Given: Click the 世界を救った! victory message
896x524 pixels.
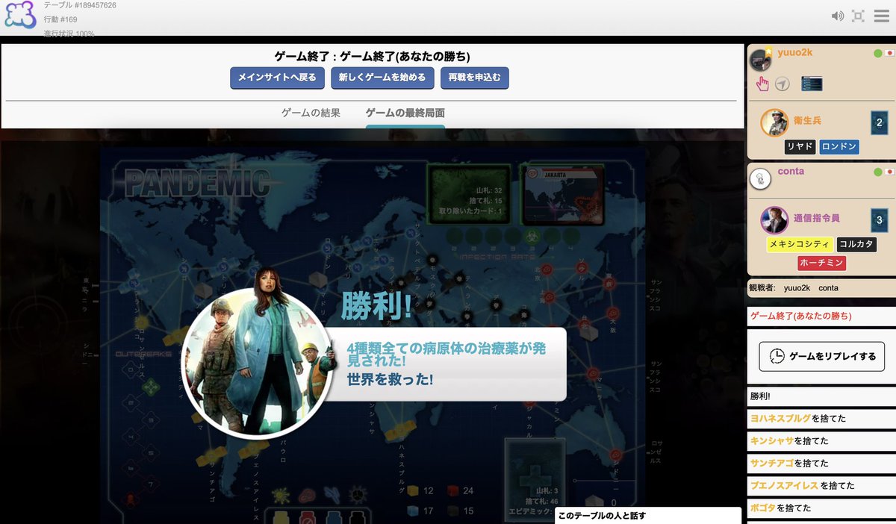Looking at the screenshot, I should point(390,379).
